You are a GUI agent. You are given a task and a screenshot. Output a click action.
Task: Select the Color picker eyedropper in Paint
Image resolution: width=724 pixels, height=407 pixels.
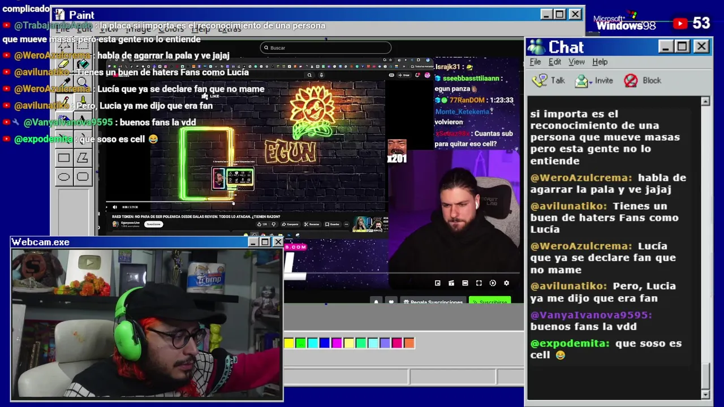63,83
